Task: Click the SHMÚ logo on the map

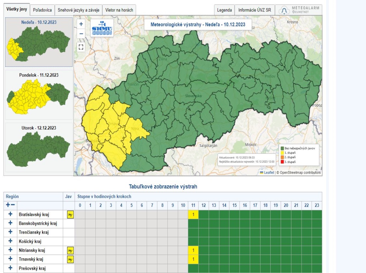Action: (102, 28)
